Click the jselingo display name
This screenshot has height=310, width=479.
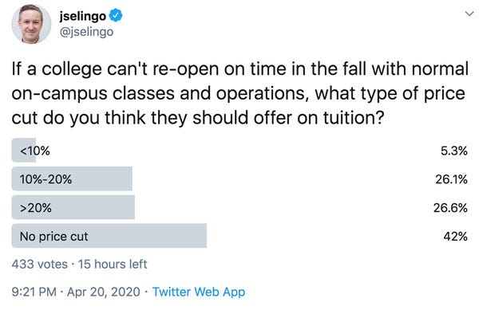click(x=83, y=16)
